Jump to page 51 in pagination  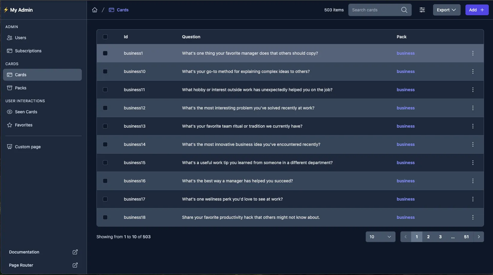(466, 237)
